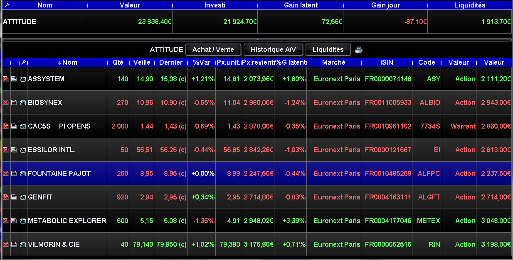
Task: Click the Gain latent header in the summary table
Action: click(301, 5)
